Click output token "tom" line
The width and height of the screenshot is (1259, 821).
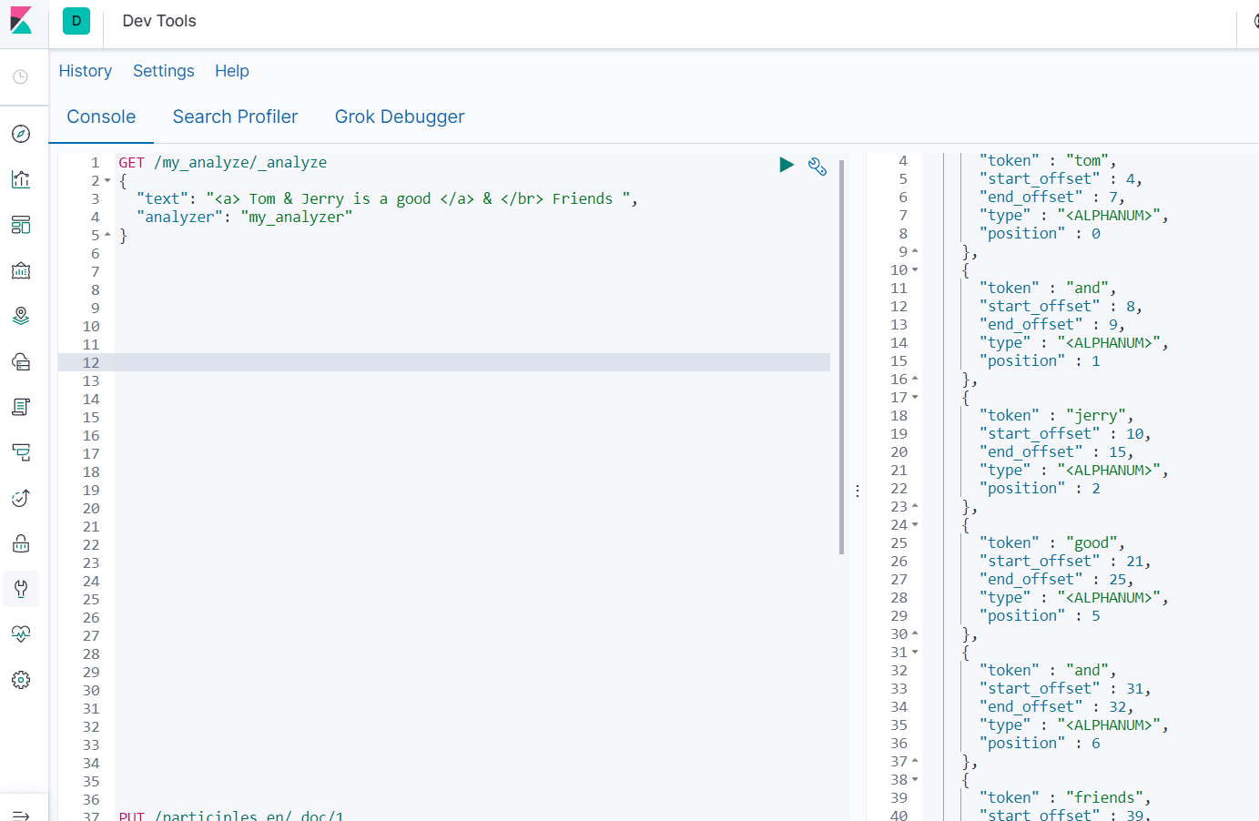tap(1048, 160)
